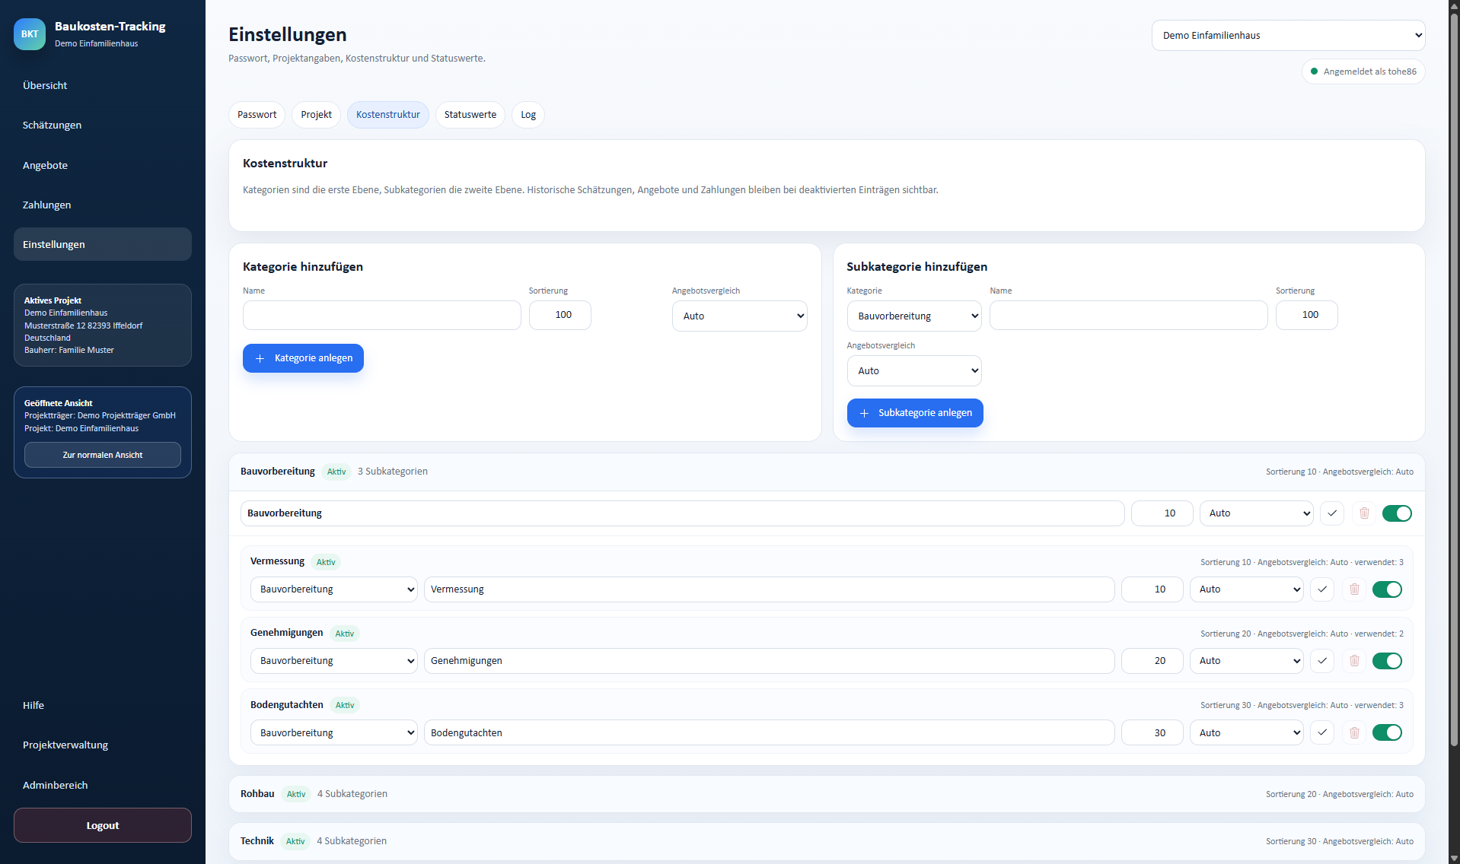Delete the Vermessung subcategory via trash icon

point(1354,589)
